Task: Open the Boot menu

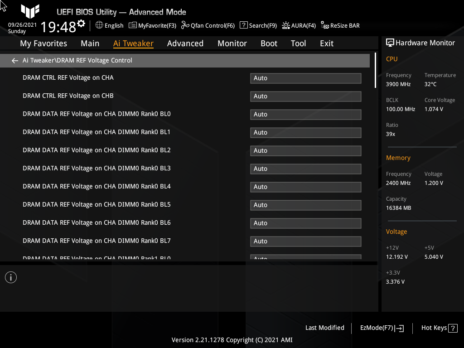Action: tap(269, 43)
